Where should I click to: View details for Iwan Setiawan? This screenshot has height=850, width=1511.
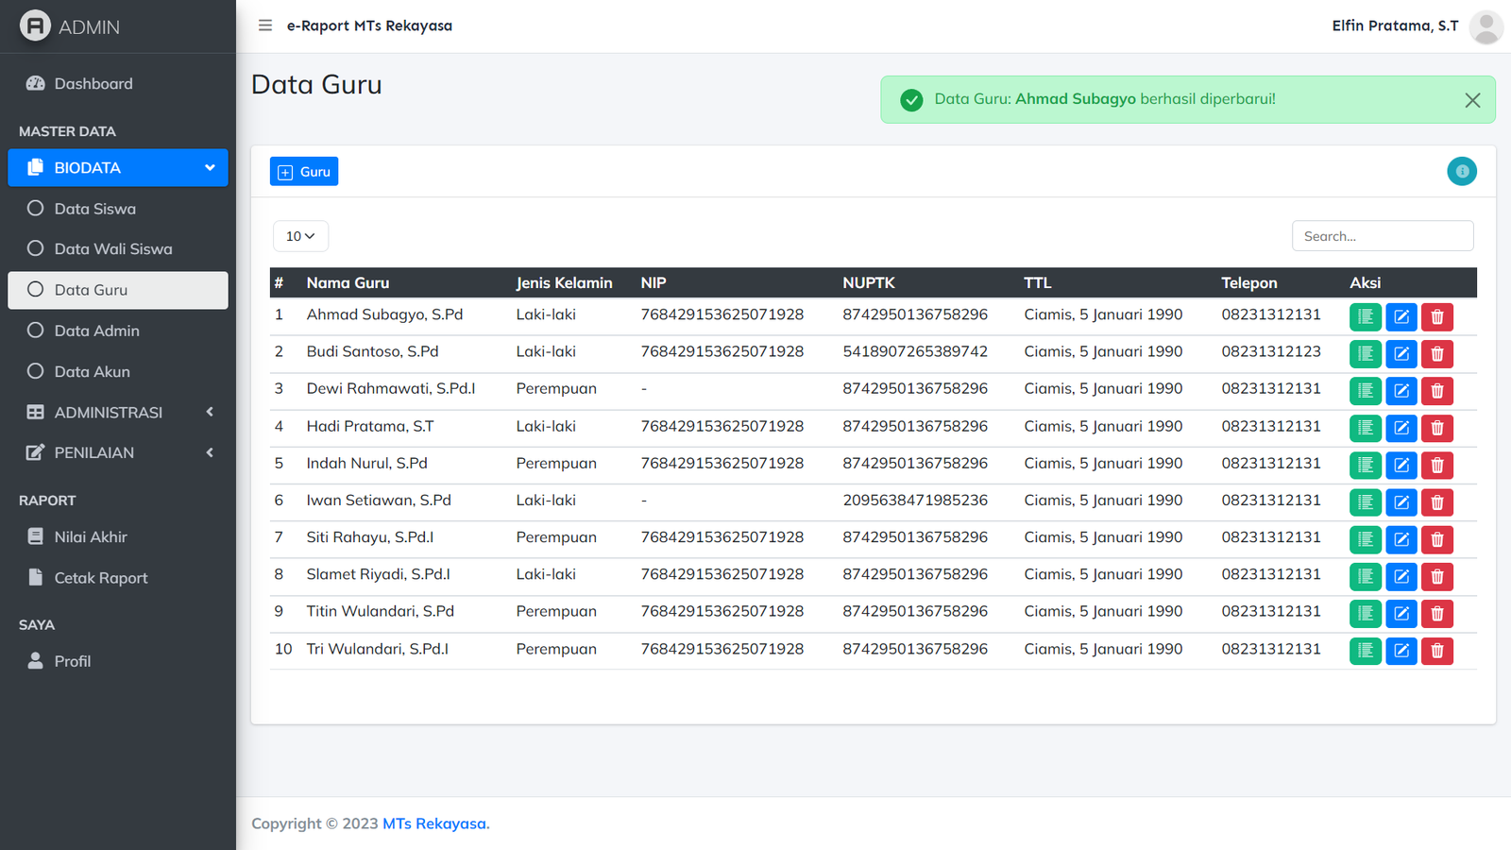(1365, 502)
